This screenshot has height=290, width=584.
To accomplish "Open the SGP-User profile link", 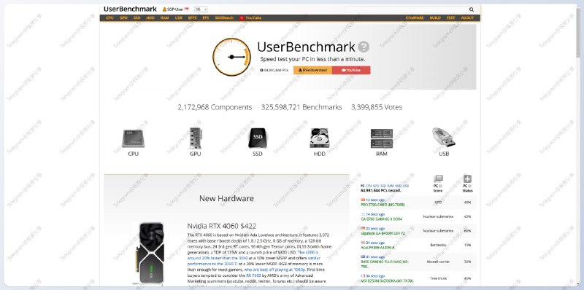I will [x=176, y=9].
